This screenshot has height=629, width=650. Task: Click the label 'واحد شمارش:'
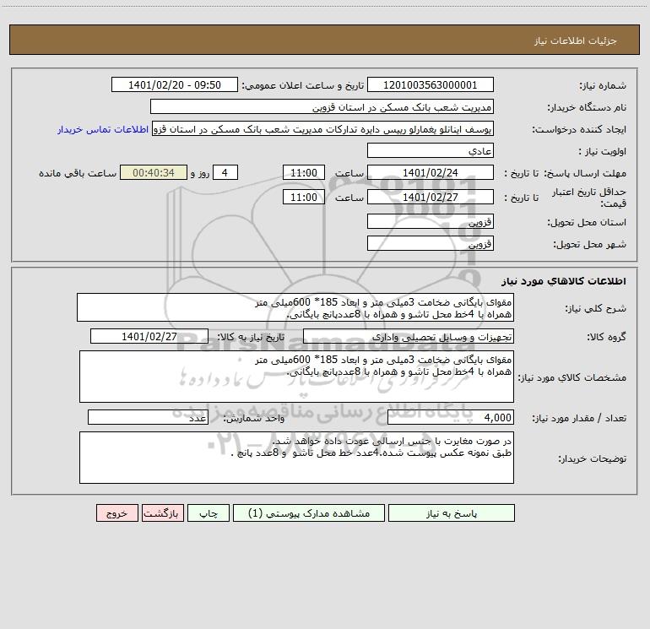click(254, 419)
